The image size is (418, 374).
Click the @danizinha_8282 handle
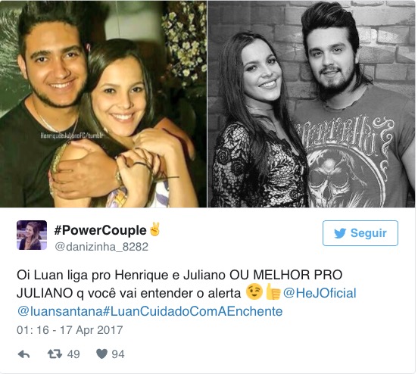coord(101,247)
